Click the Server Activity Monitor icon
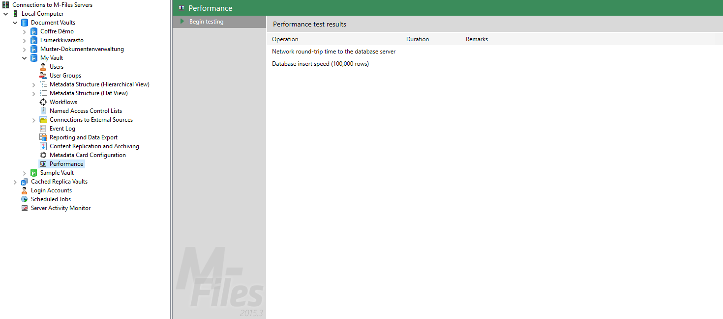The height and width of the screenshot is (319, 723). [25, 208]
